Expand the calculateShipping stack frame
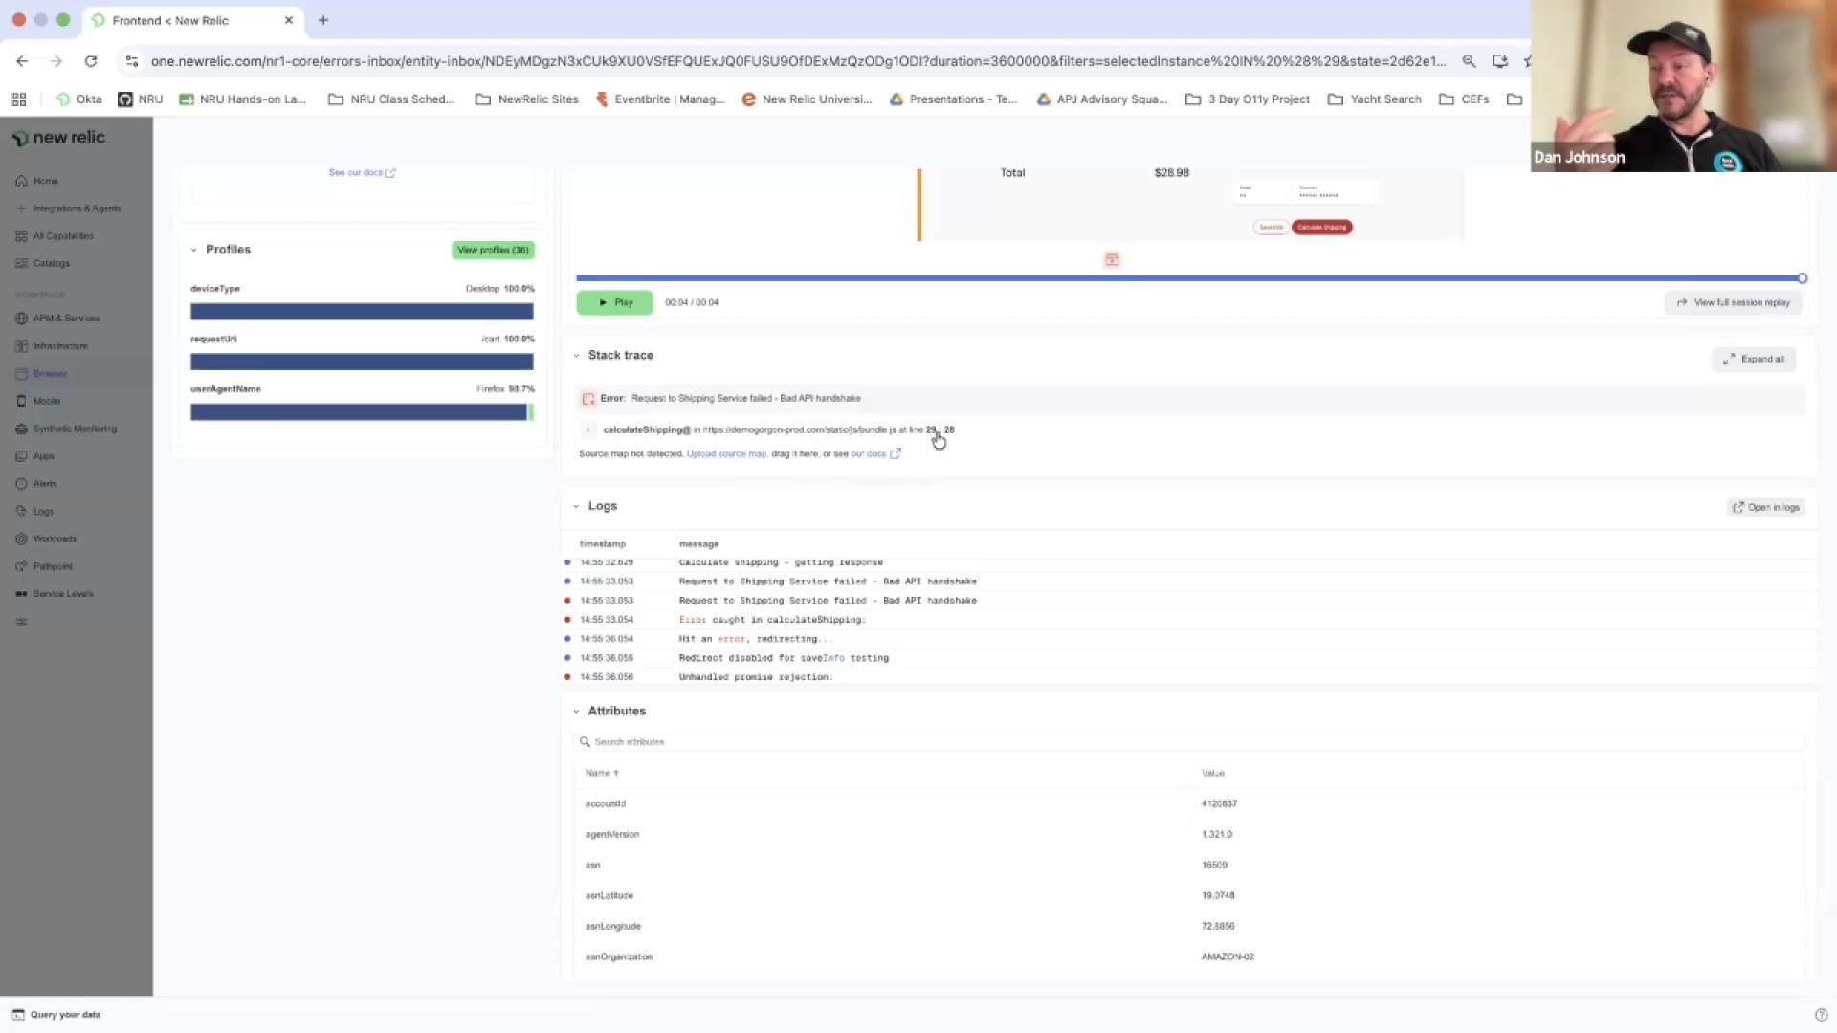The width and height of the screenshot is (1837, 1033). (588, 430)
